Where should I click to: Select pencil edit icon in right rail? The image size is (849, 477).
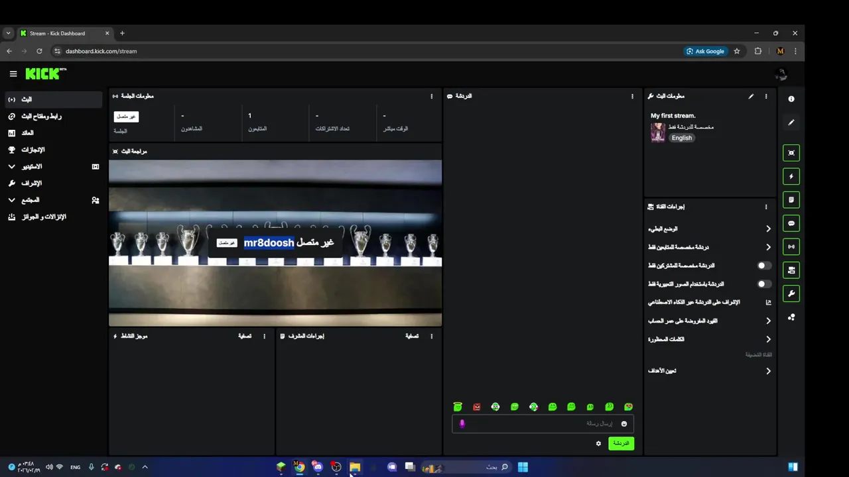click(791, 123)
